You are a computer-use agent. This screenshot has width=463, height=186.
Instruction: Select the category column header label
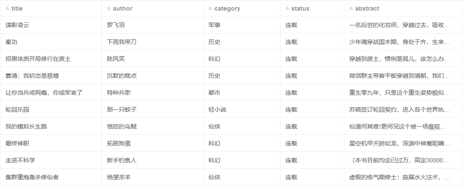click(227, 8)
